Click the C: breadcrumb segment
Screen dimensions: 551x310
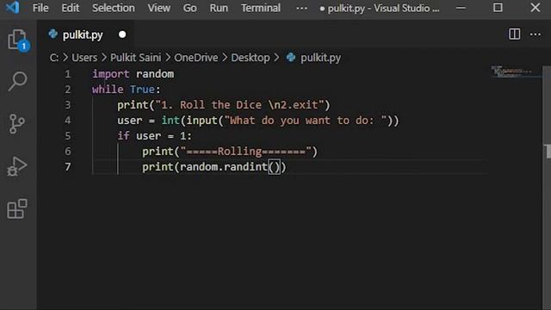coord(54,58)
